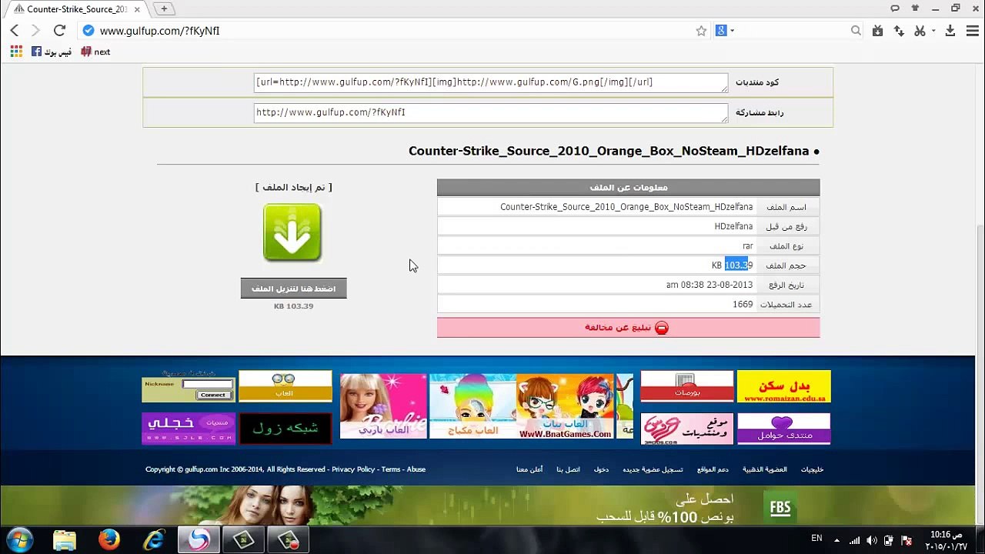This screenshot has width=985, height=554.
Task: Bookmark this page with the star icon
Action: [701, 31]
